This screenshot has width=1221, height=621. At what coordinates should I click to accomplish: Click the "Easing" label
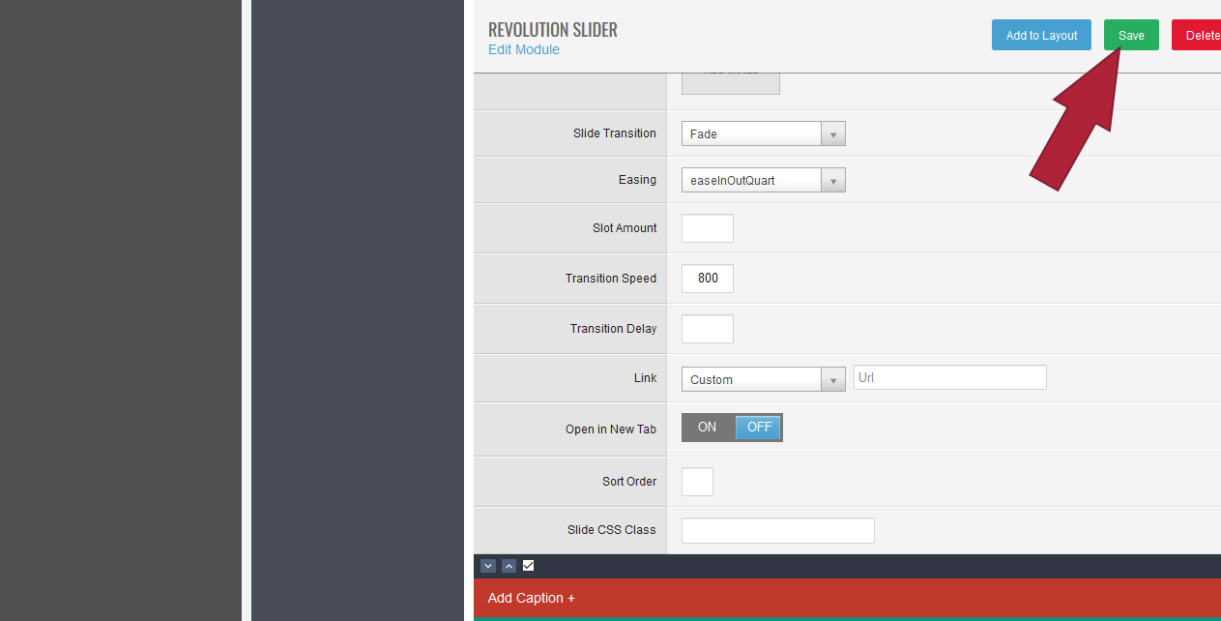pos(637,180)
